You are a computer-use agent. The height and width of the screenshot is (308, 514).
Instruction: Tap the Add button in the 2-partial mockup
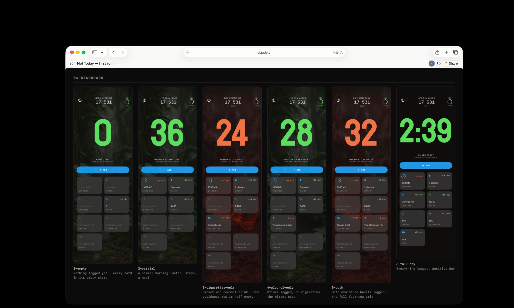point(168,170)
